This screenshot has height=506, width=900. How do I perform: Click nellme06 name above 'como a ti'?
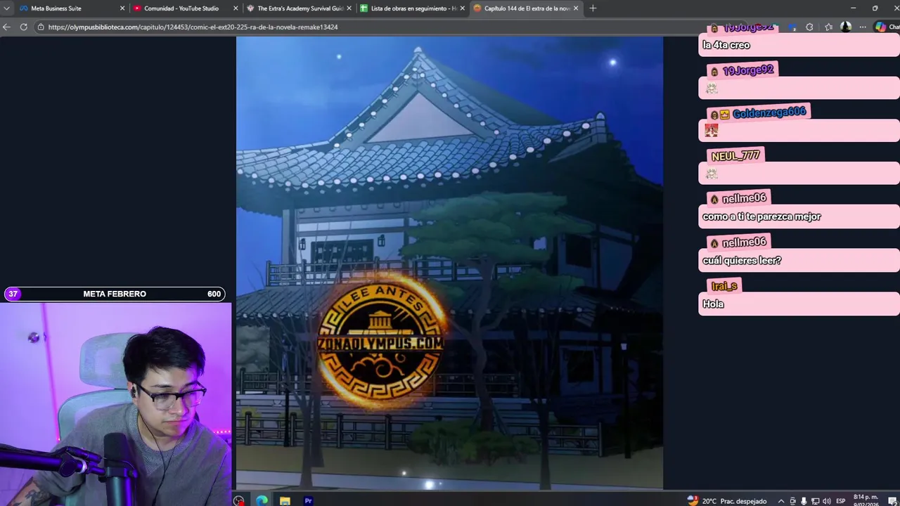click(x=744, y=199)
